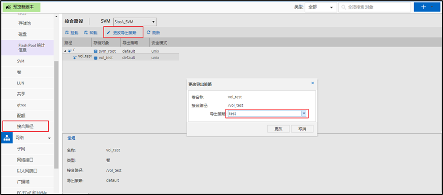Click the 取消 button in dialog
The height and width of the screenshot is (195, 443).
coord(302,129)
